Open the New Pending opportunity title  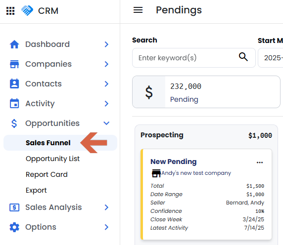click(174, 162)
